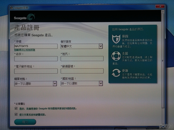
Task: Click the scrollbar up arrow
Action: point(163,12)
